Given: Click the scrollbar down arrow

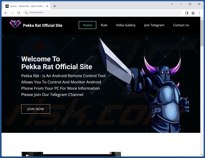Looking at the screenshot, I should coord(202,155).
